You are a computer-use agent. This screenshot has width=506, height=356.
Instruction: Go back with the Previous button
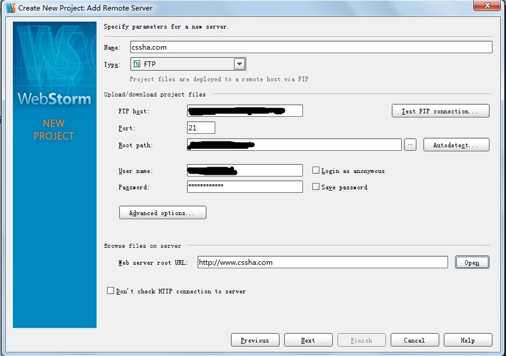point(255,340)
